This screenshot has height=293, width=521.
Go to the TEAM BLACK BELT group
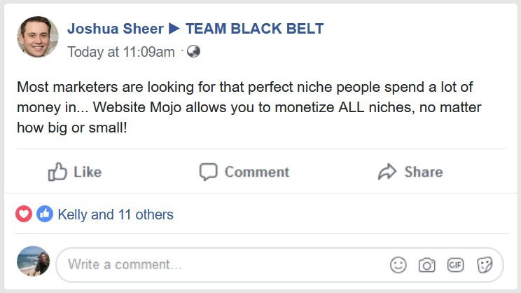click(254, 29)
